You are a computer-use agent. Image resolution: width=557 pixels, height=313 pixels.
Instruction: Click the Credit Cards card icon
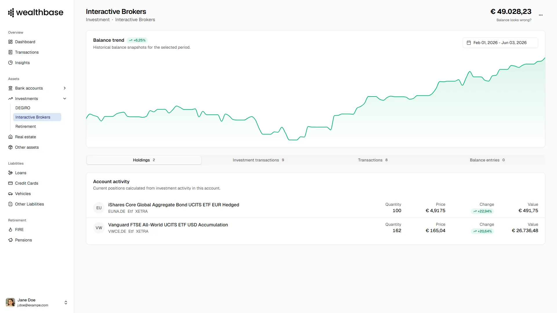click(x=10, y=183)
